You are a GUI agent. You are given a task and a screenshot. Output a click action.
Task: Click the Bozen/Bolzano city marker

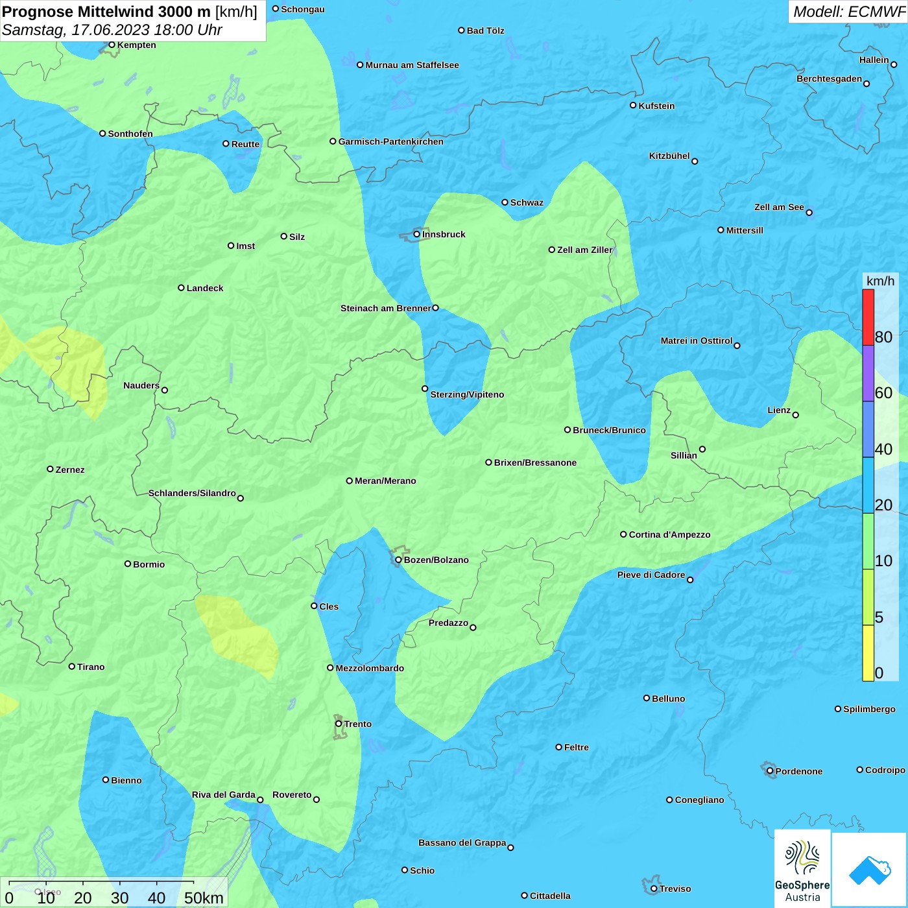coord(398,560)
